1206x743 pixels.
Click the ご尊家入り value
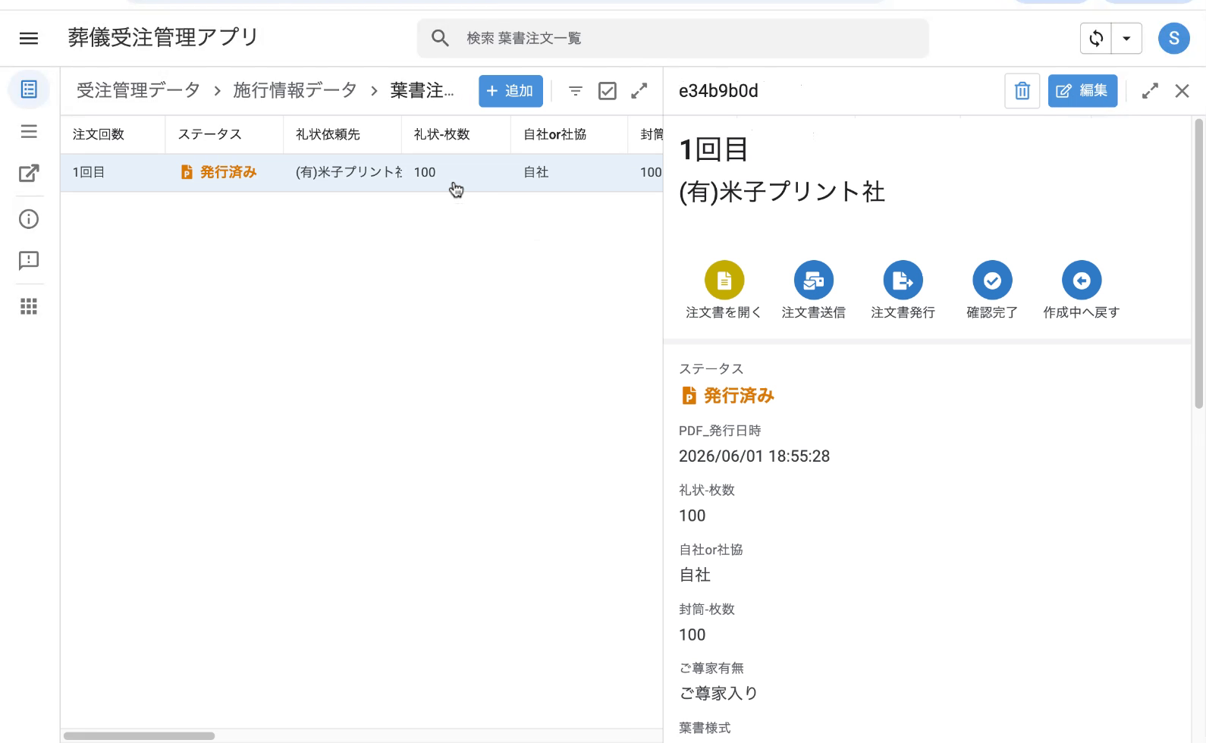click(x=718, y=694)
